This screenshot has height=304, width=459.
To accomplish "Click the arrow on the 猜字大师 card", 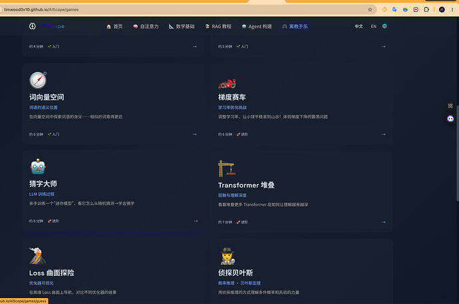I will [196, 221].
